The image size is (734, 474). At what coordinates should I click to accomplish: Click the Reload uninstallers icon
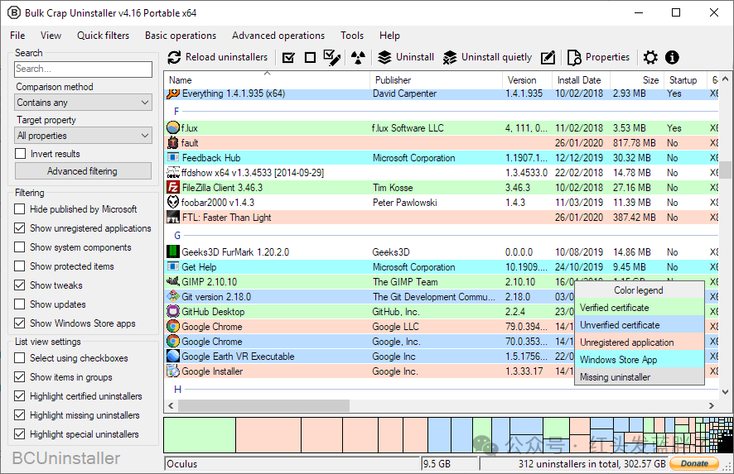coord(174,58)
